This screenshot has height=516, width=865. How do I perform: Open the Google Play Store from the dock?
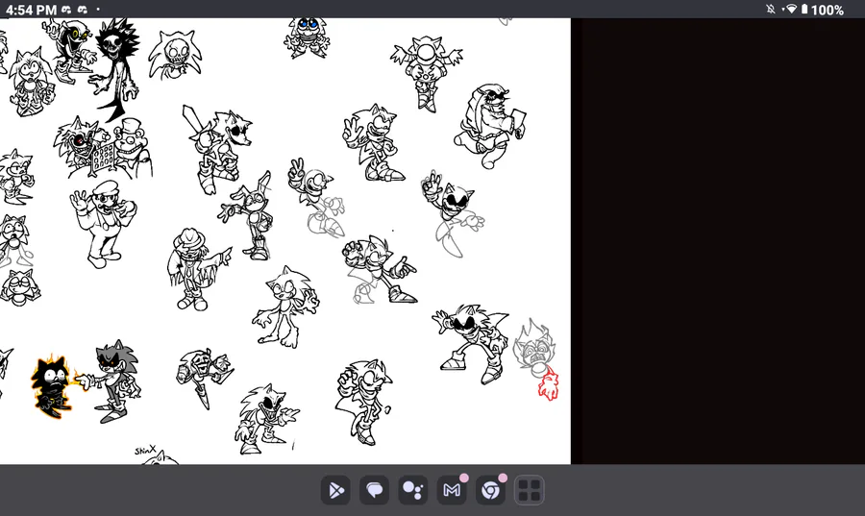point(335,490)
